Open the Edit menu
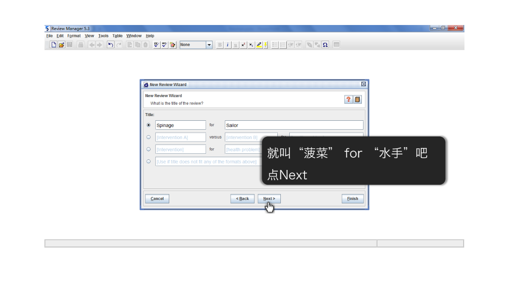 (60, 36)
